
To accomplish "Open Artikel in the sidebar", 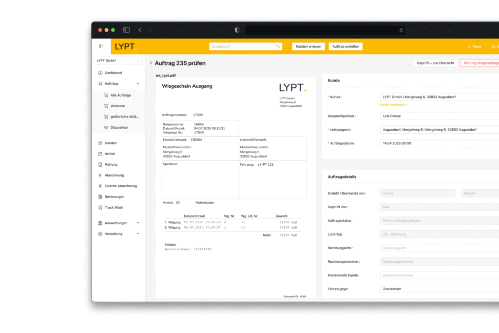I will (x=110, y=154).
